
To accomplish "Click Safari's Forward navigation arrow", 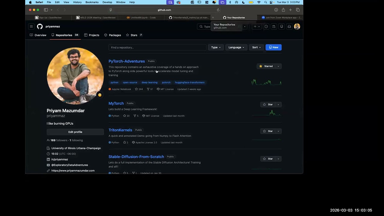I will click(x=64, y=10).
